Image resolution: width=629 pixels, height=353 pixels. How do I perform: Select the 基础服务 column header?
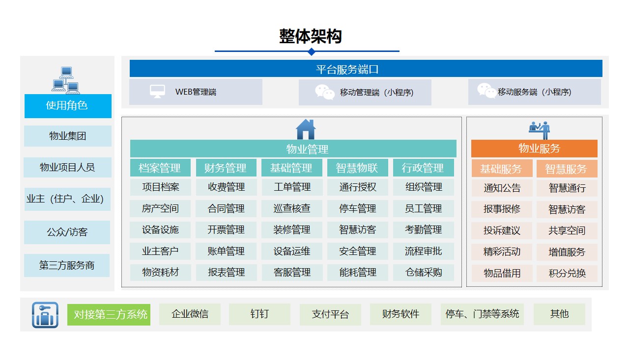coord(502,169)
